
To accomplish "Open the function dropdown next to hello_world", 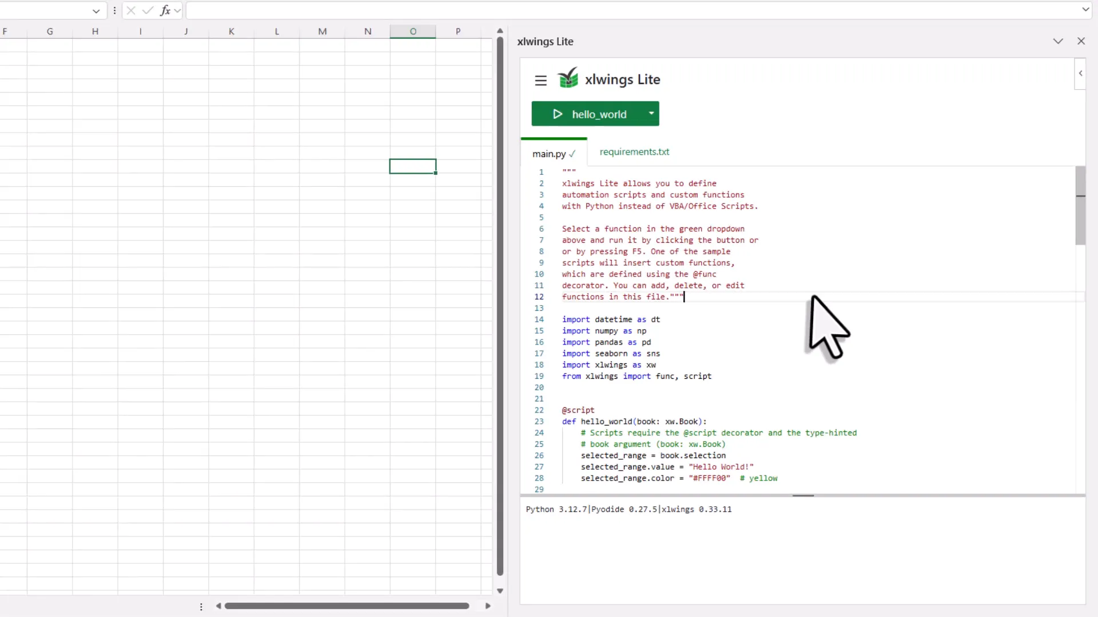I will click(651, 114).
